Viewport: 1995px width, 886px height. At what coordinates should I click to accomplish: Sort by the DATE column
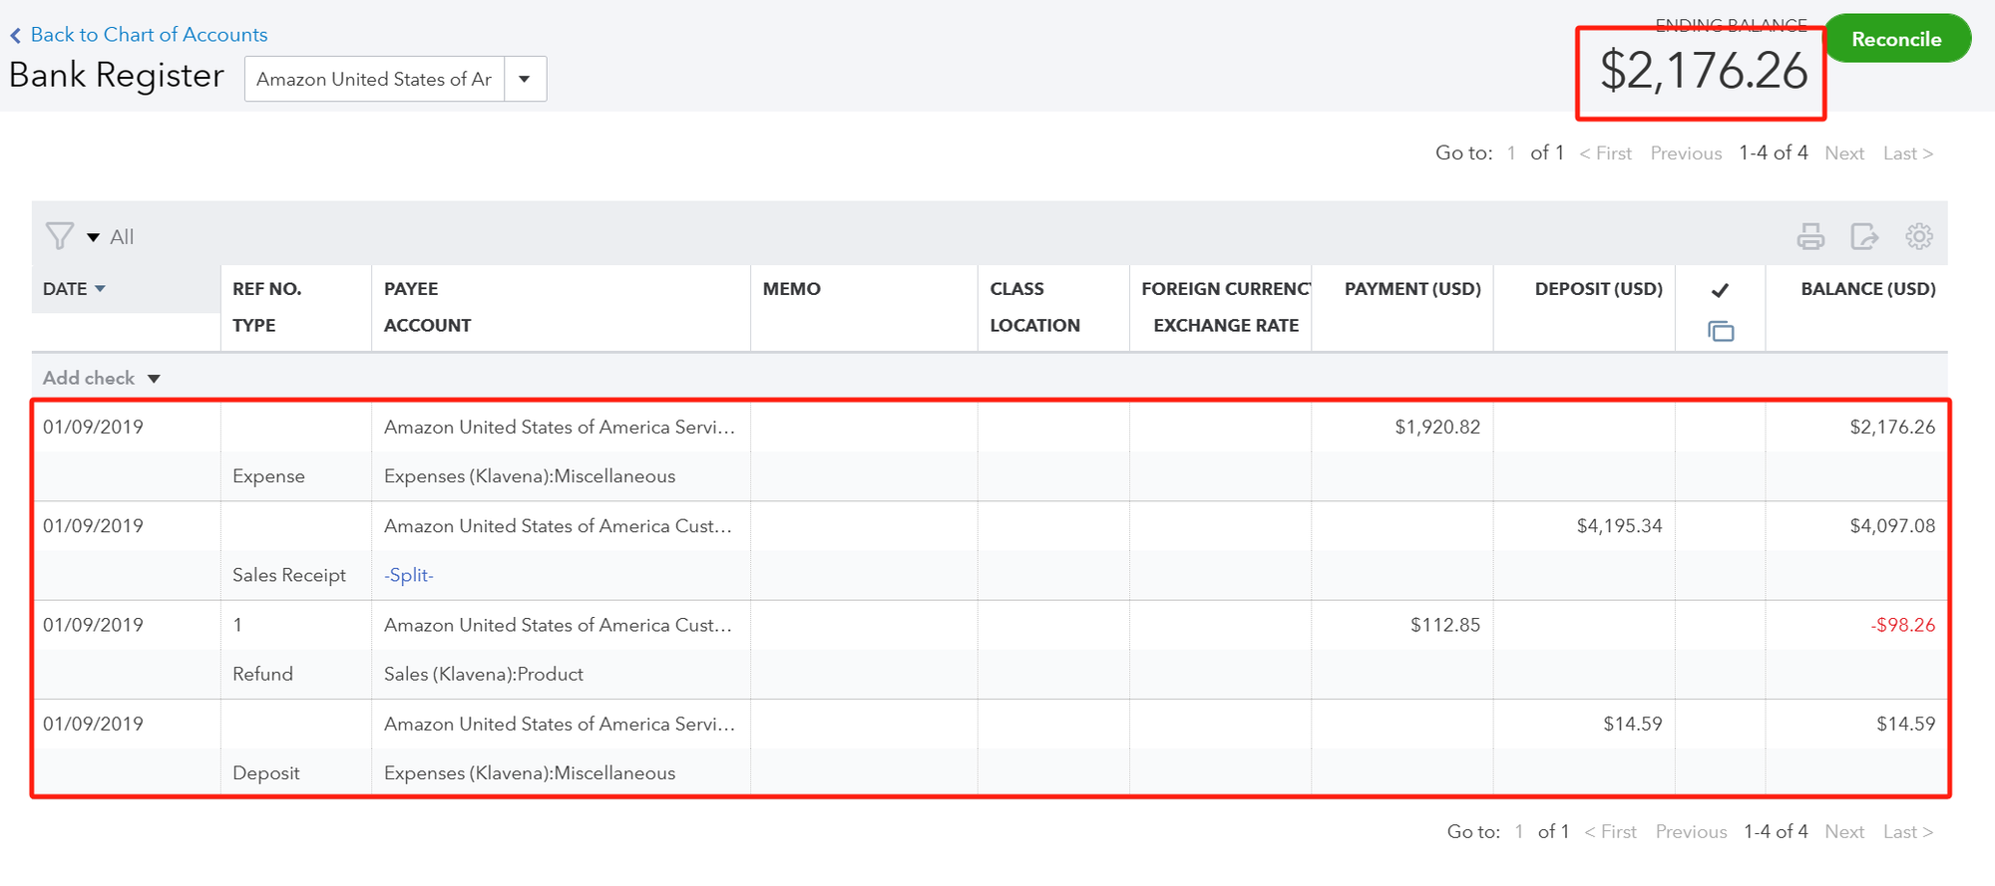(x=74, y=289)
